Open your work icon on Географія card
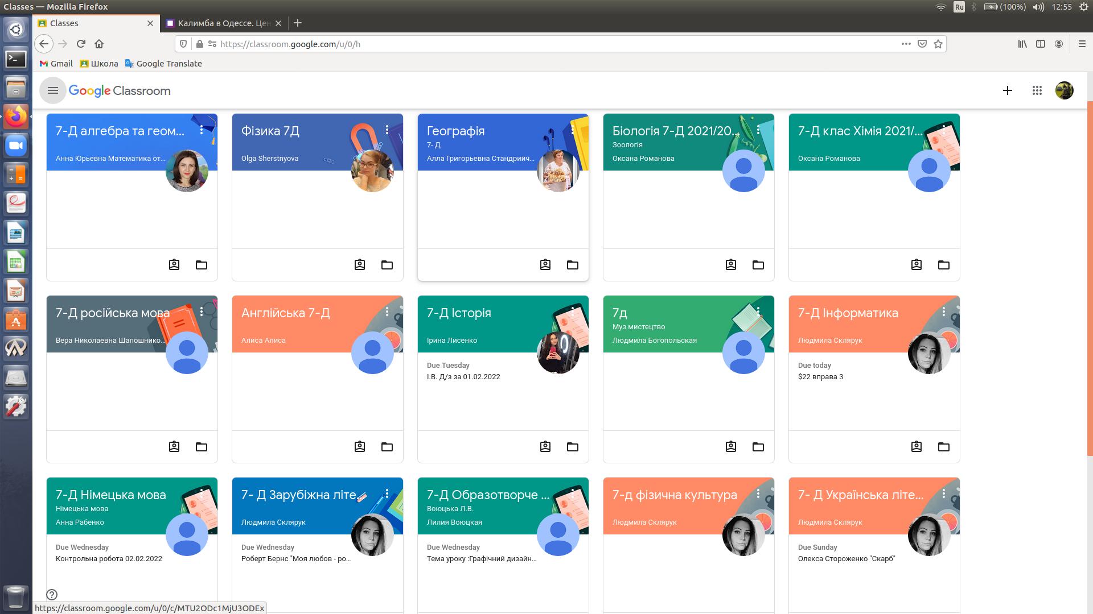 tap(545, 265)
